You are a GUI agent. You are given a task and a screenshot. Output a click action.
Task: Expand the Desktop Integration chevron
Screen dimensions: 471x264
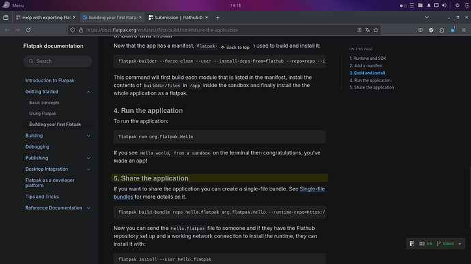pyautogui.click(x=89, y=169)
